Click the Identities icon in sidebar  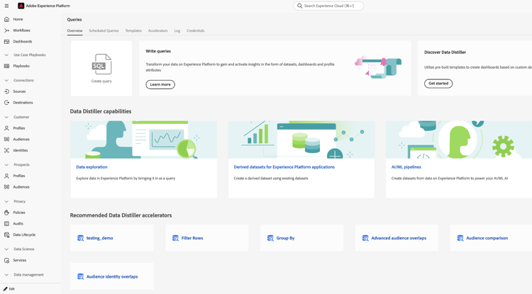point(6,150)
